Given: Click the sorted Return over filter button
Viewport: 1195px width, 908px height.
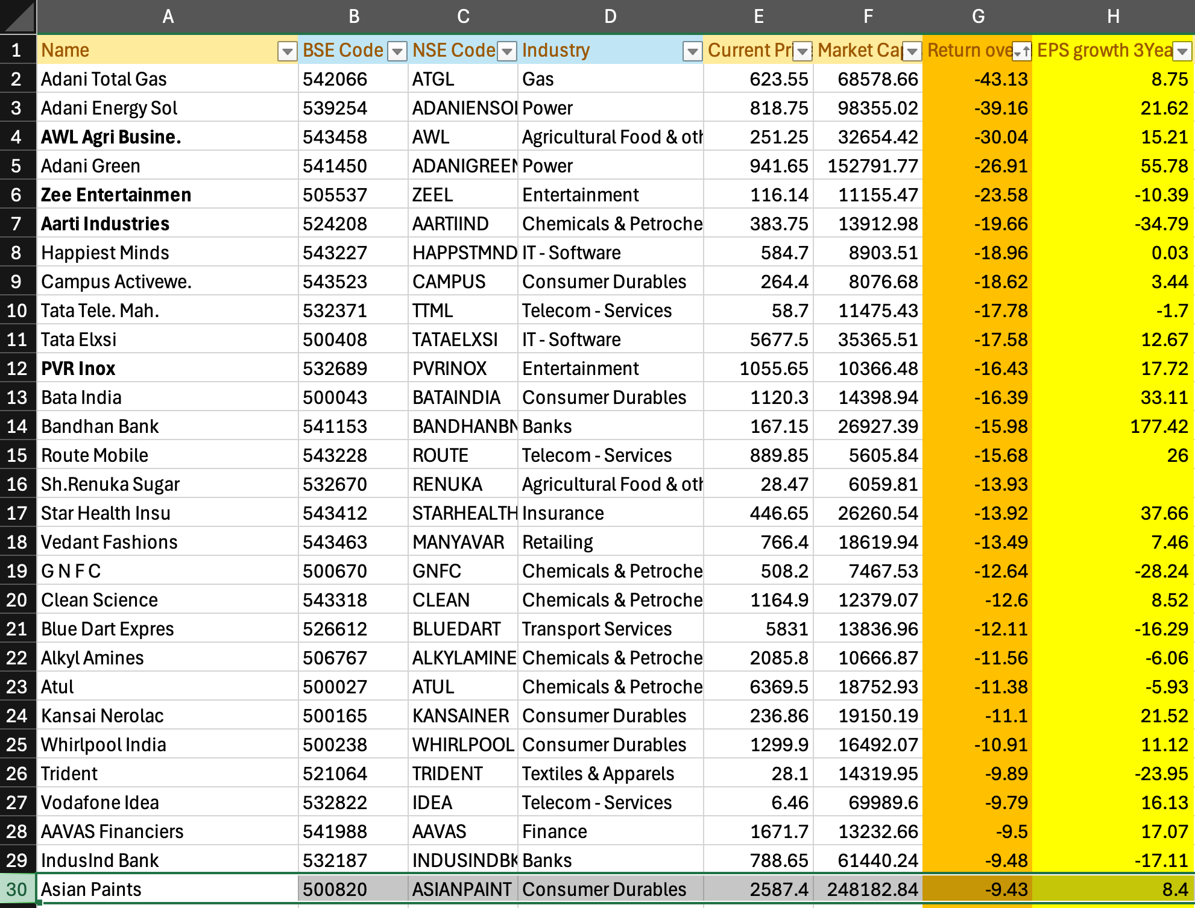Looking at the screenshot, I should (x=1021, y=52).
